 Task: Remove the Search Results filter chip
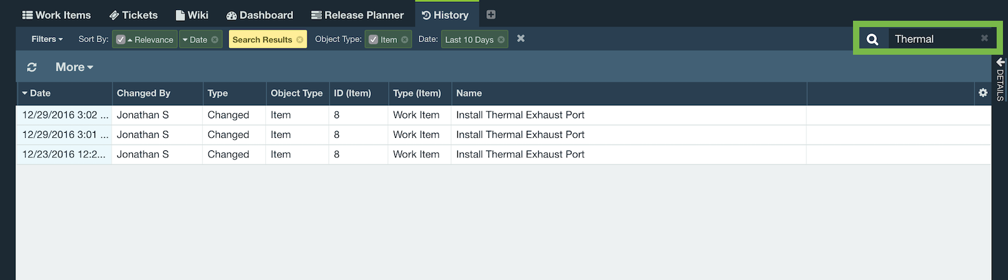pyautogui.click(x=300, y=40)
